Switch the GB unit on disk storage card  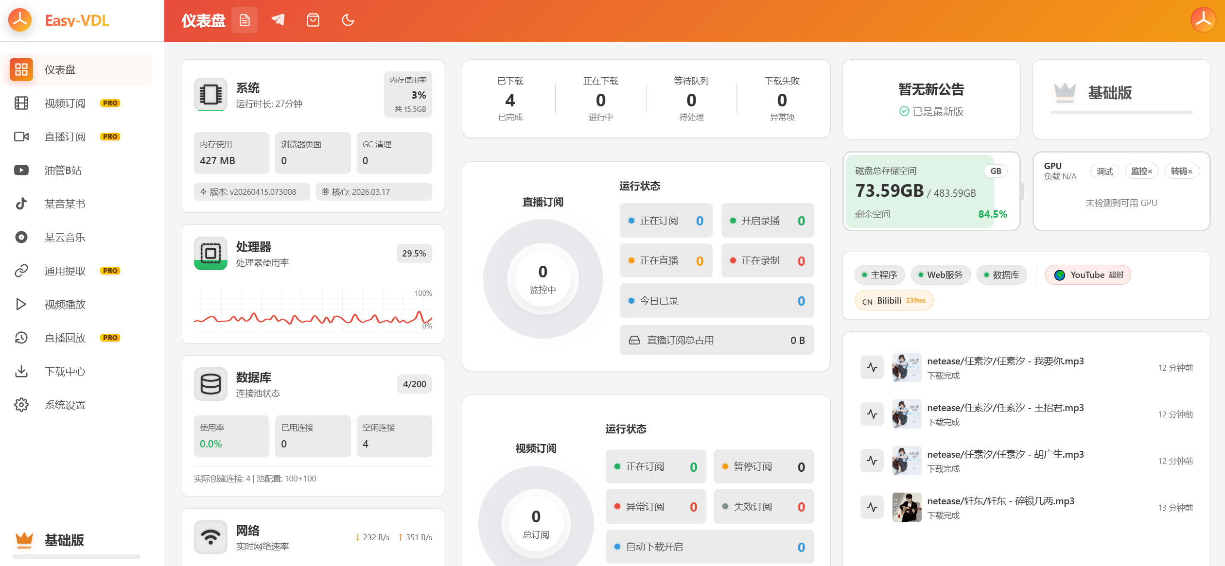[996, 171]
